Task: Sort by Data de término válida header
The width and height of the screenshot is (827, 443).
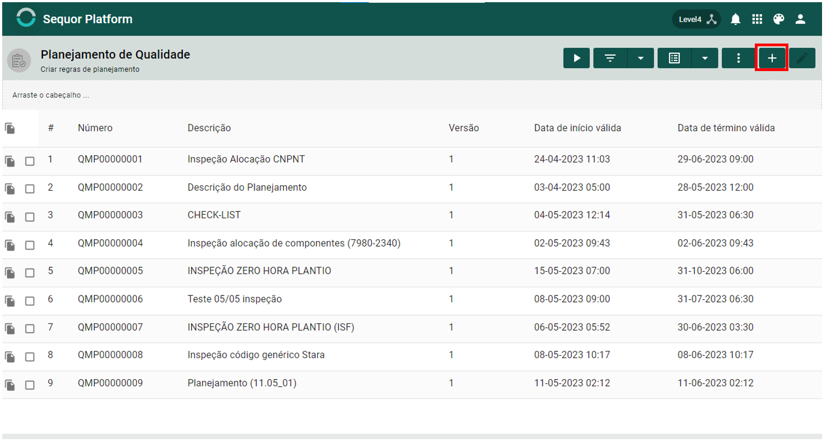Action: (726, 128)
